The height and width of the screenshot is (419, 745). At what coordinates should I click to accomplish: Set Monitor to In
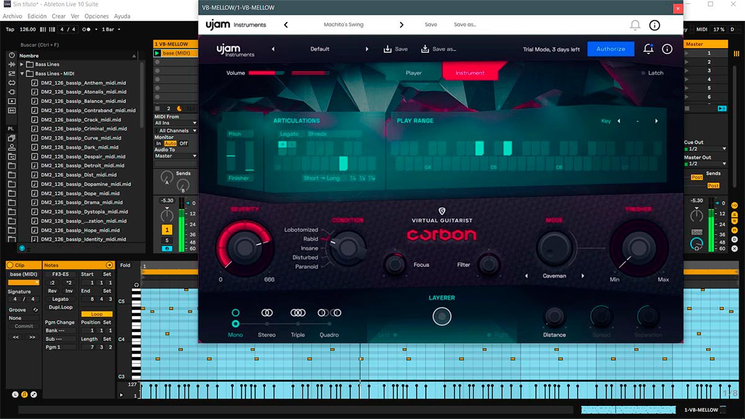[159, 143]
